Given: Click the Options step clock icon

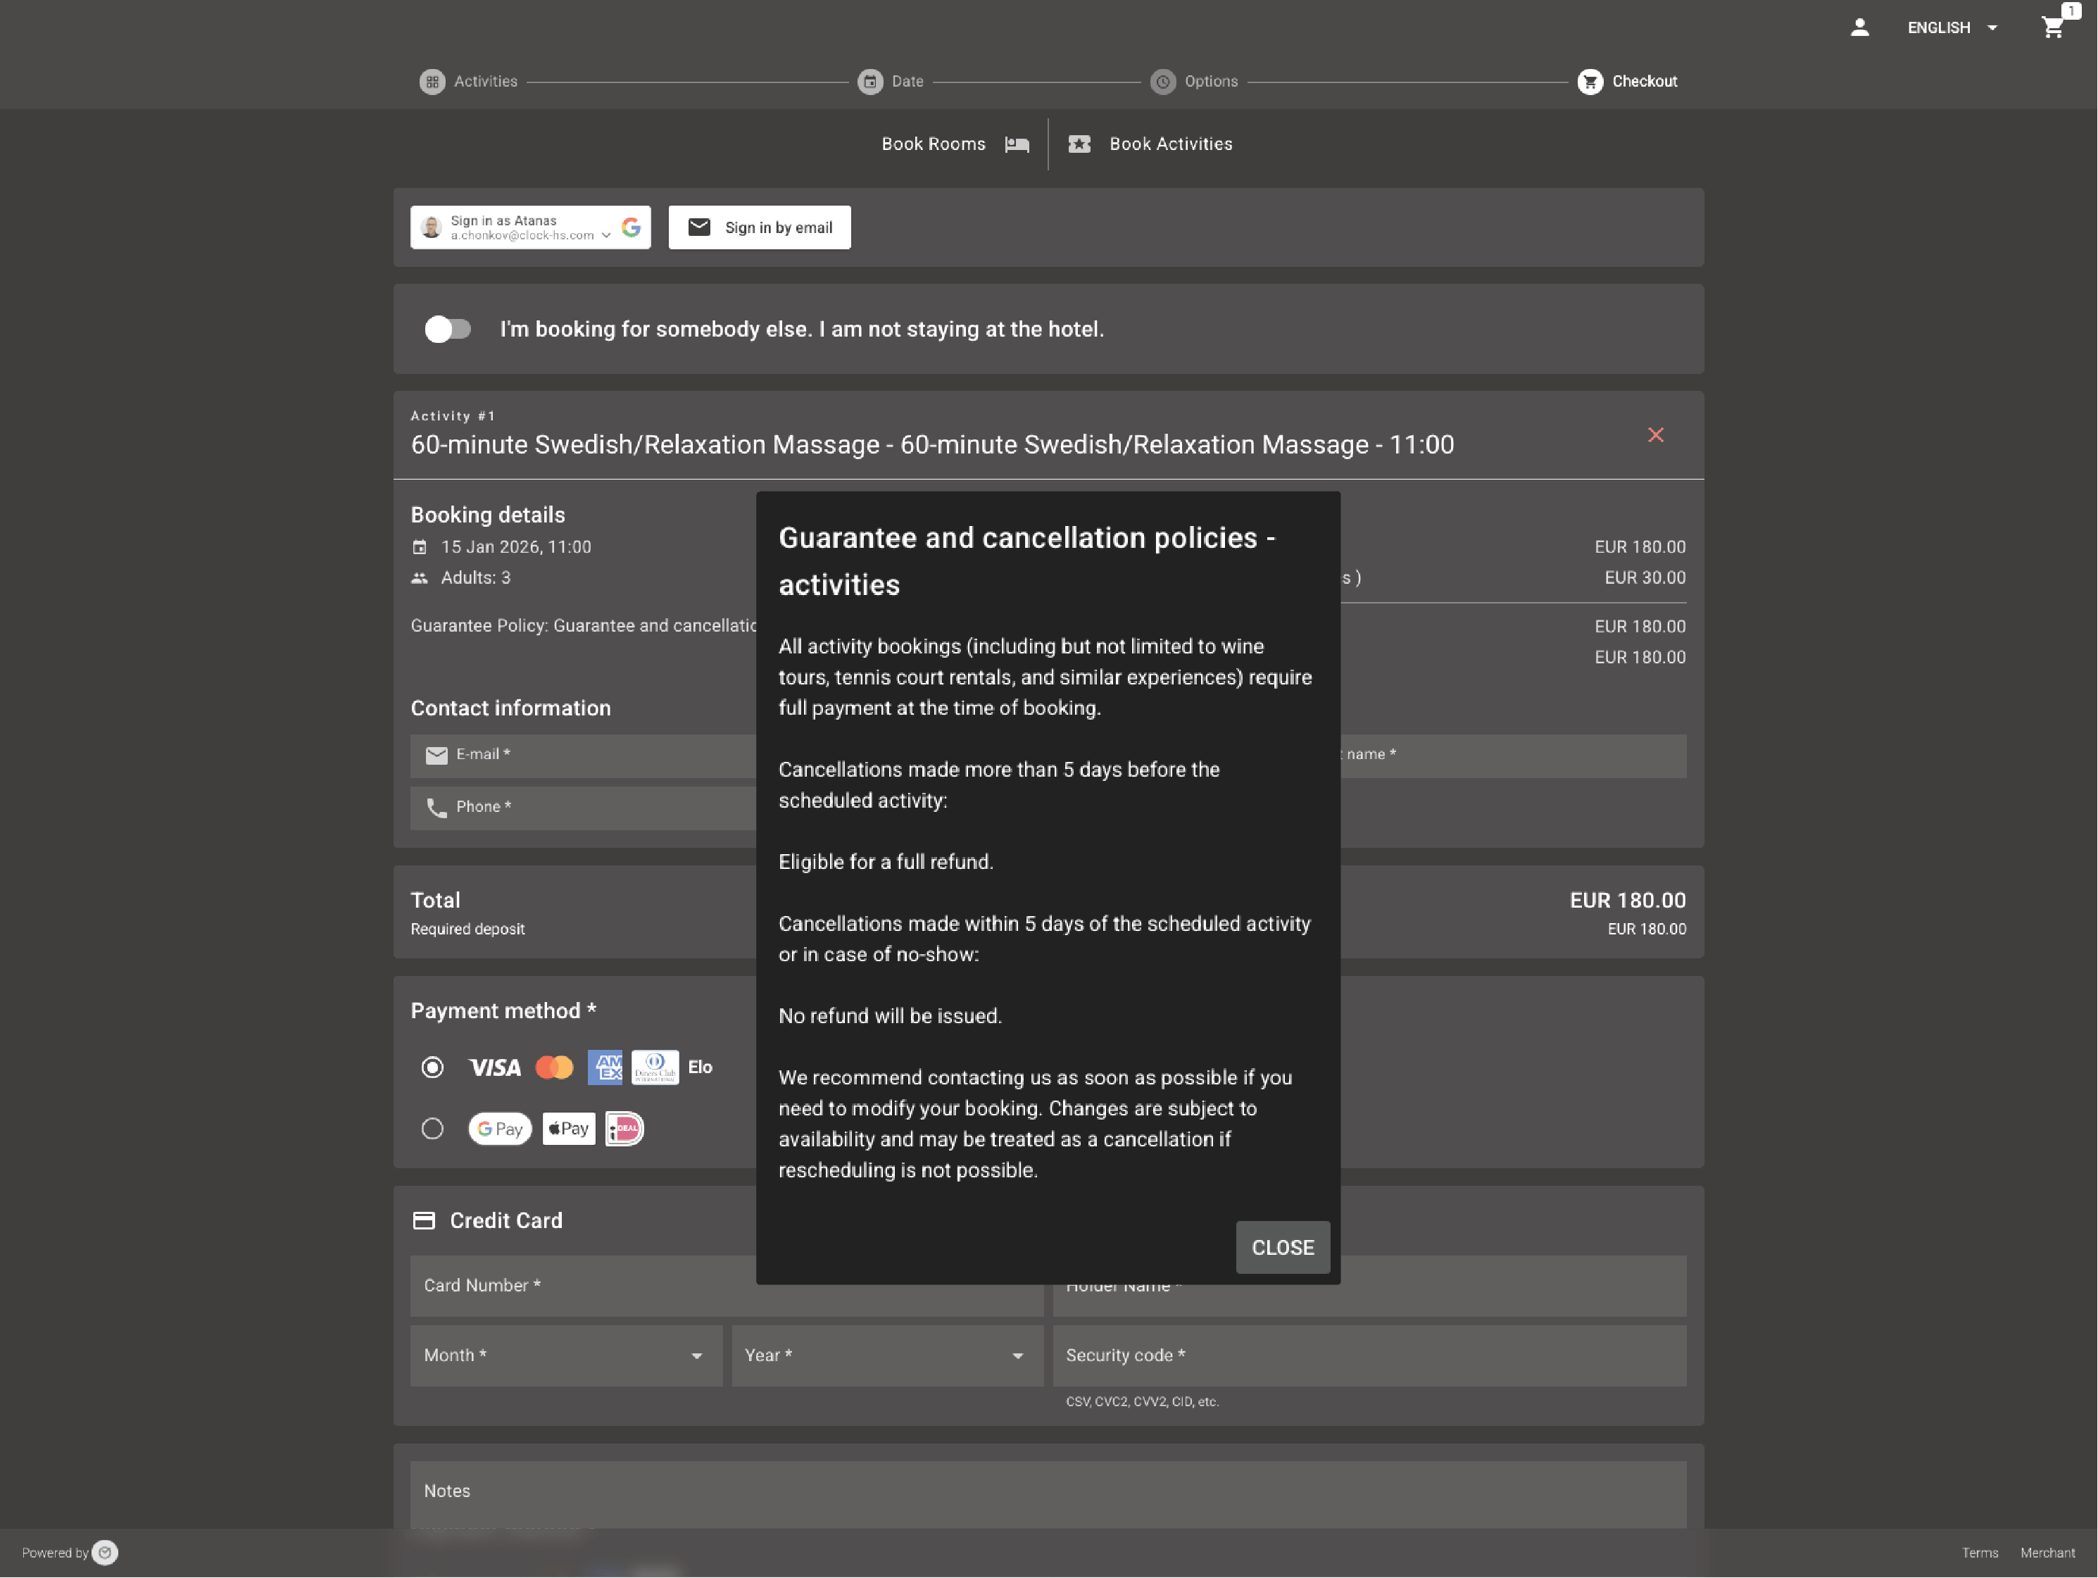Looking at the screenshot, I should (x=1163, y=82).
